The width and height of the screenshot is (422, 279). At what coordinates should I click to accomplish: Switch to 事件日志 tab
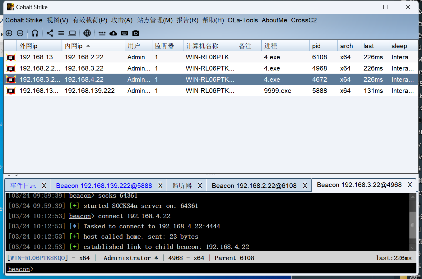click(23, 185)
